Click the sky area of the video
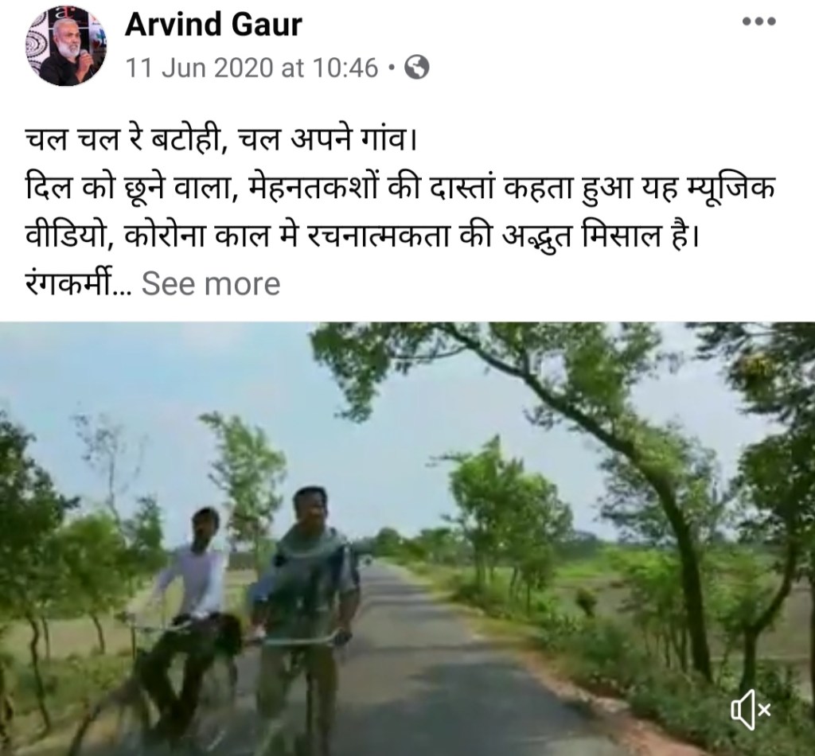 click(156, 374)
